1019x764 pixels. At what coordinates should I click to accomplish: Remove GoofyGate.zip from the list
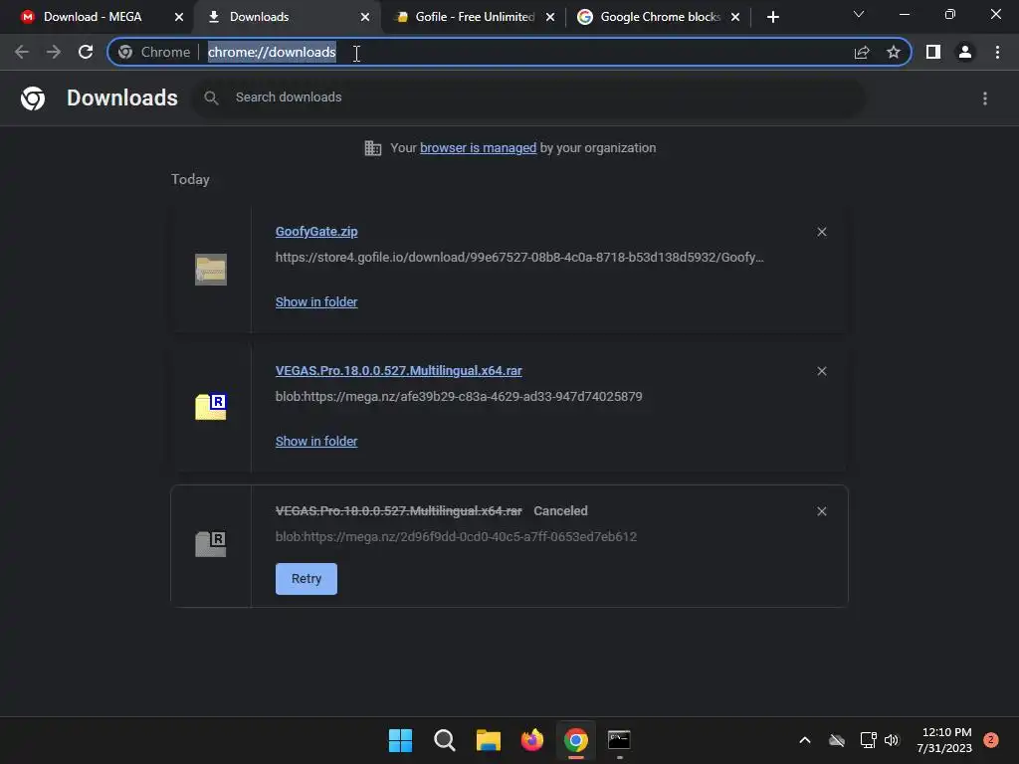pyautogui.click(x=821, y=232)
